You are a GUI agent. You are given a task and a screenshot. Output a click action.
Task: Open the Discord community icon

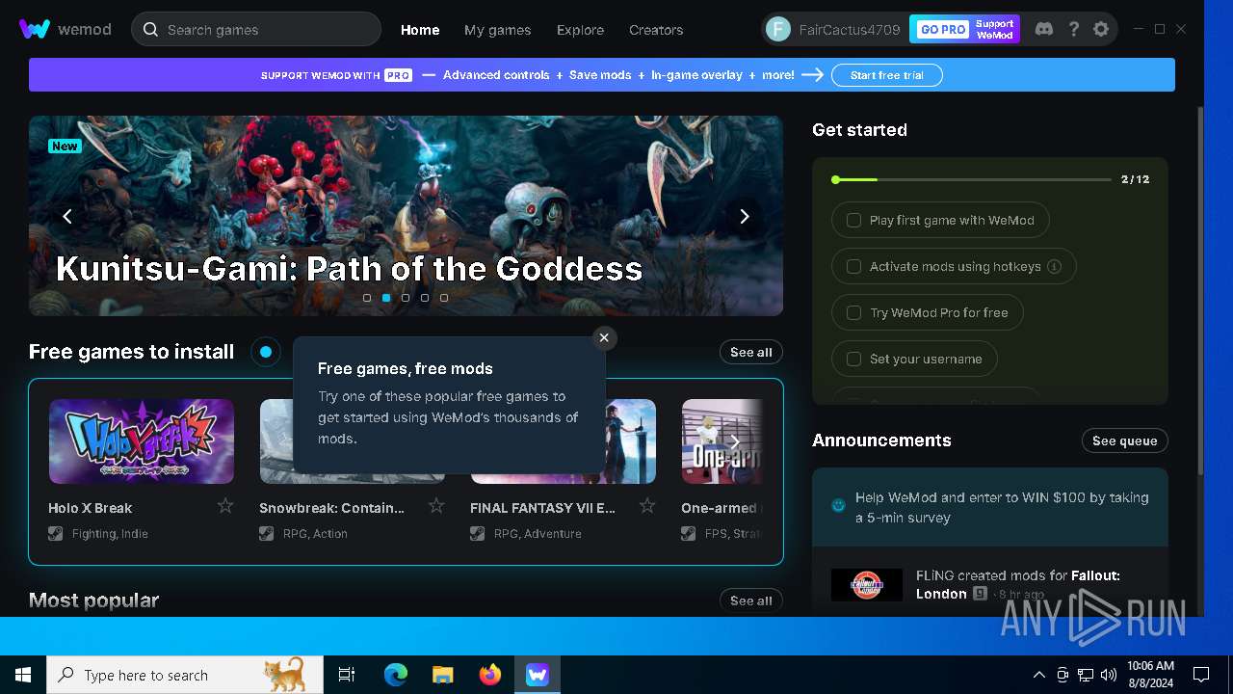(1043, 29)
